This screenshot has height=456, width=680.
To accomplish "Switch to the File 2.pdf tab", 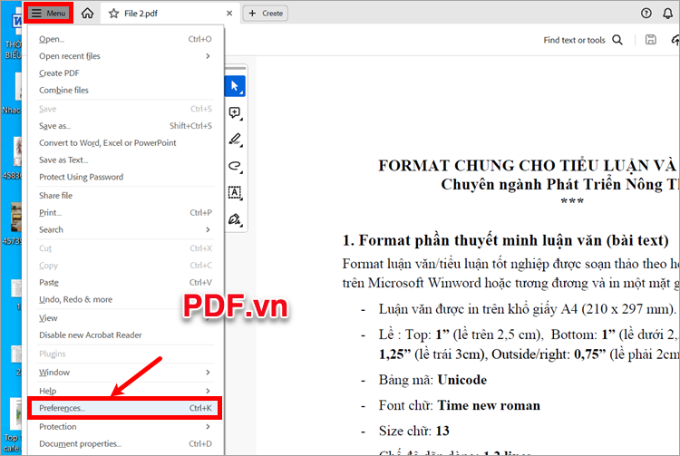I will pyautogui.click(x=170, y=14).
